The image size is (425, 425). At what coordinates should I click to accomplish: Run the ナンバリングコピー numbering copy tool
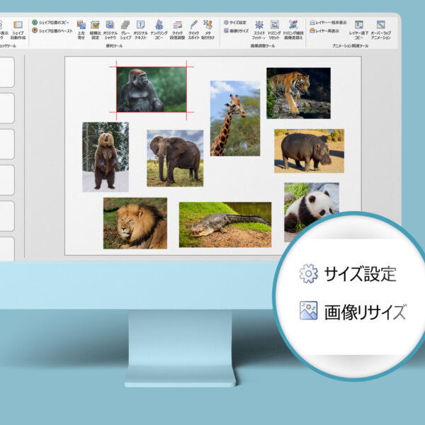pos(159,30)
